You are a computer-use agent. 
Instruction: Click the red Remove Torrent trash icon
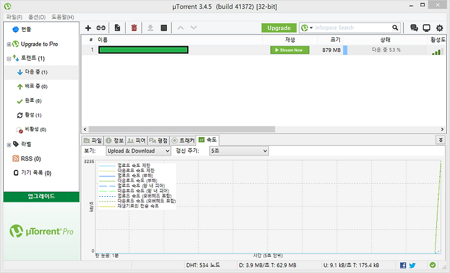point(134,28)
